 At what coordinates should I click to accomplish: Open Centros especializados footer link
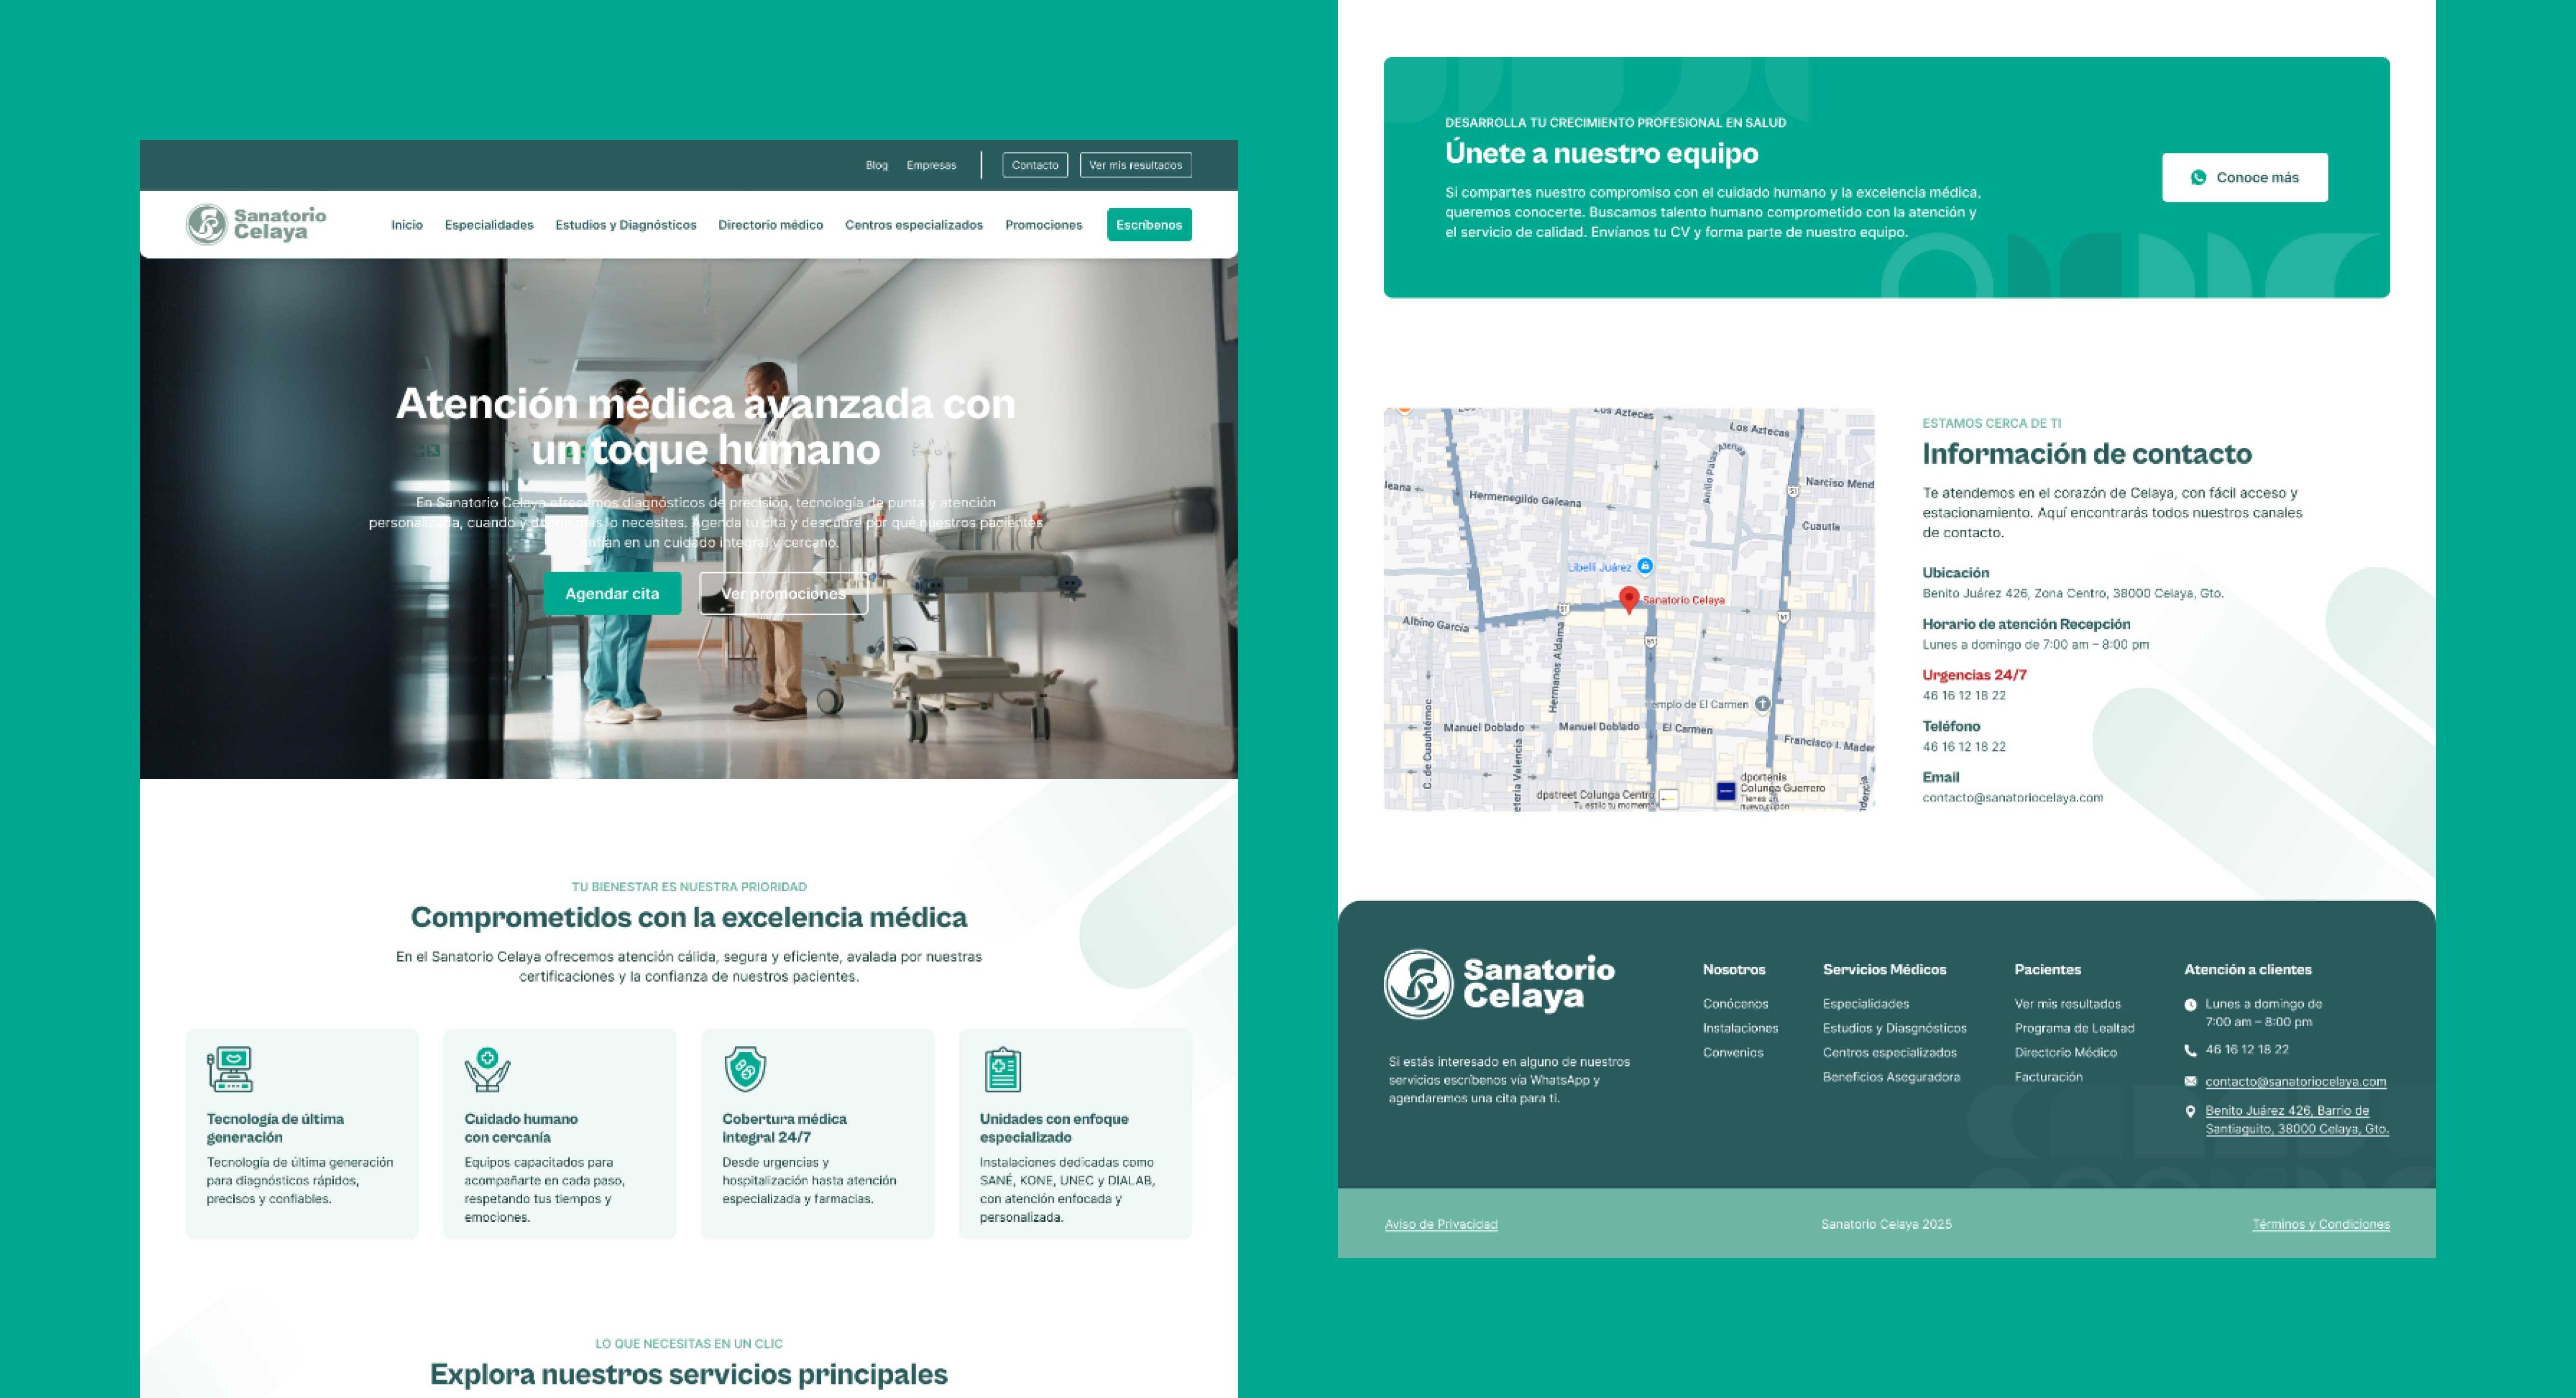pos(1889,1052)
